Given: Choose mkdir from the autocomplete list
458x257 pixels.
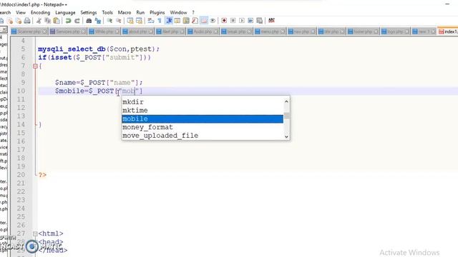Looking at the screenshot, I should 203,102.
